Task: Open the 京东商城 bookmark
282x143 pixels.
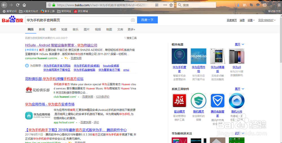Action: (x=81, y=11)
